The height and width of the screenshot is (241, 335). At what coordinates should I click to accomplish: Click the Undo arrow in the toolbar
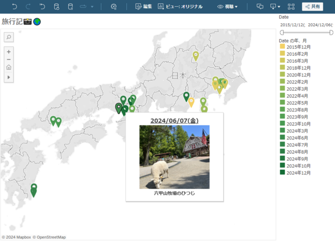(x=14, y=6)
